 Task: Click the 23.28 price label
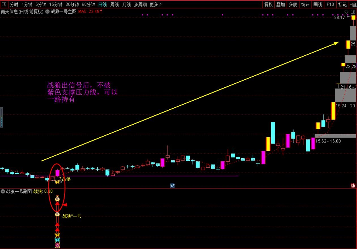point(351,66)
